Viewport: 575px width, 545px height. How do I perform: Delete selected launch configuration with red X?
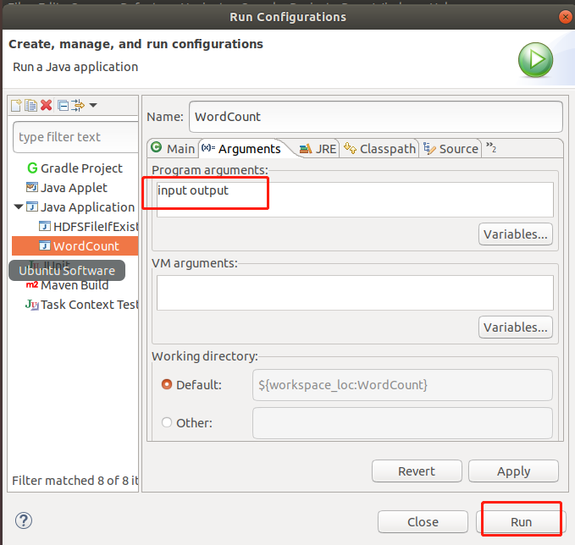point(47,106)
